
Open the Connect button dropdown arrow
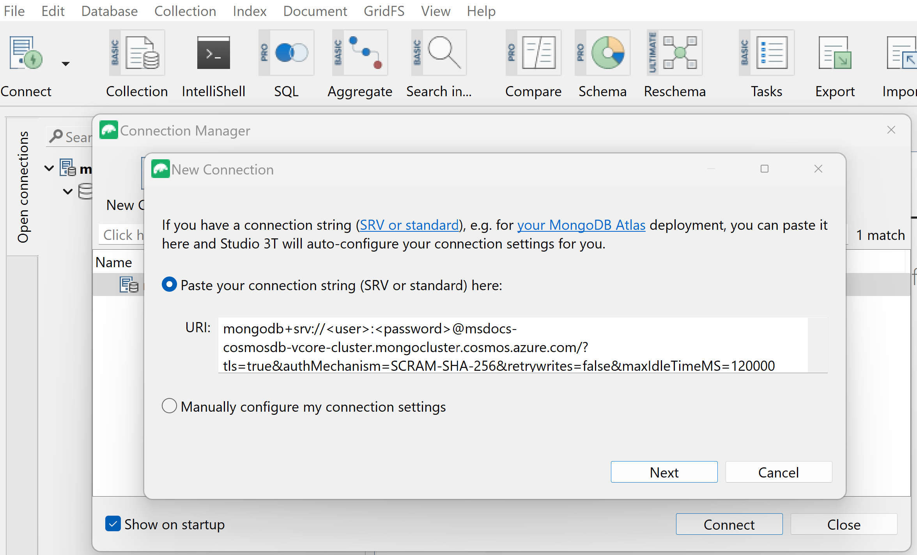pyautogui.click(x=65, y=63)
